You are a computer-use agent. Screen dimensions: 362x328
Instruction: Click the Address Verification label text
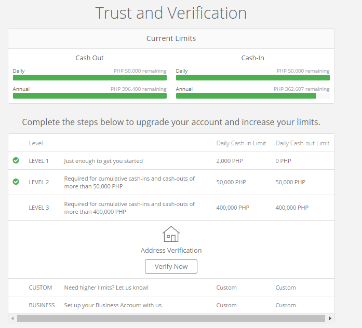coord(171,250)
